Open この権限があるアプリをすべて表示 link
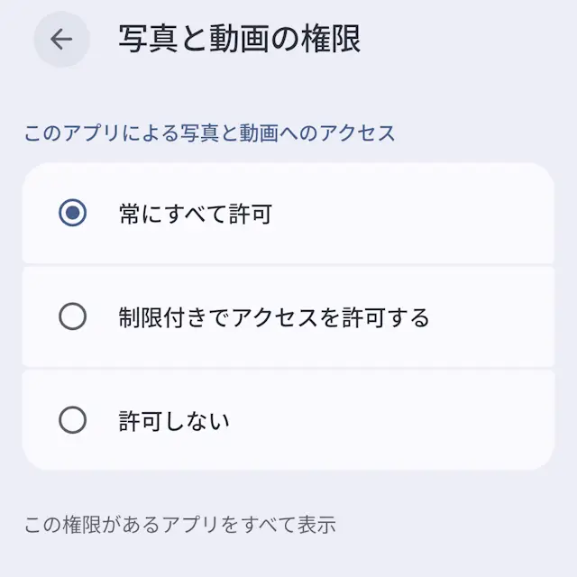This screenshot has width=577, height=577. point(179,524)
